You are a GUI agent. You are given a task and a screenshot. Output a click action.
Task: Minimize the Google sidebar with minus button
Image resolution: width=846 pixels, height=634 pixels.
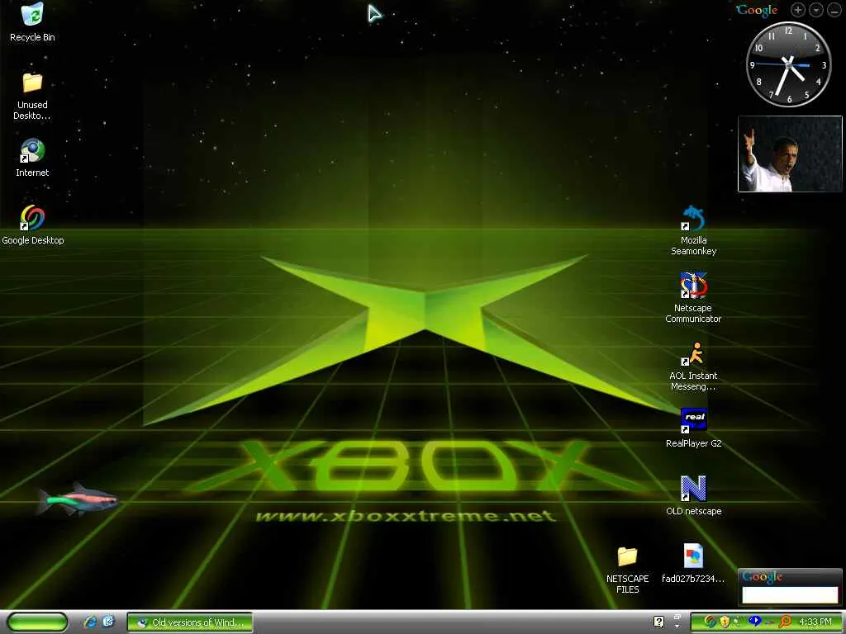(834, 10)
